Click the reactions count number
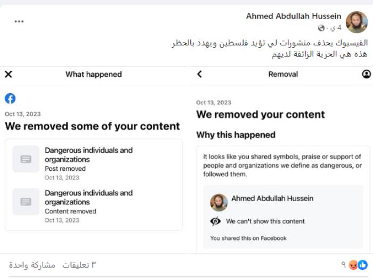This screenshot has height=280, width=373. coord(344,265)
